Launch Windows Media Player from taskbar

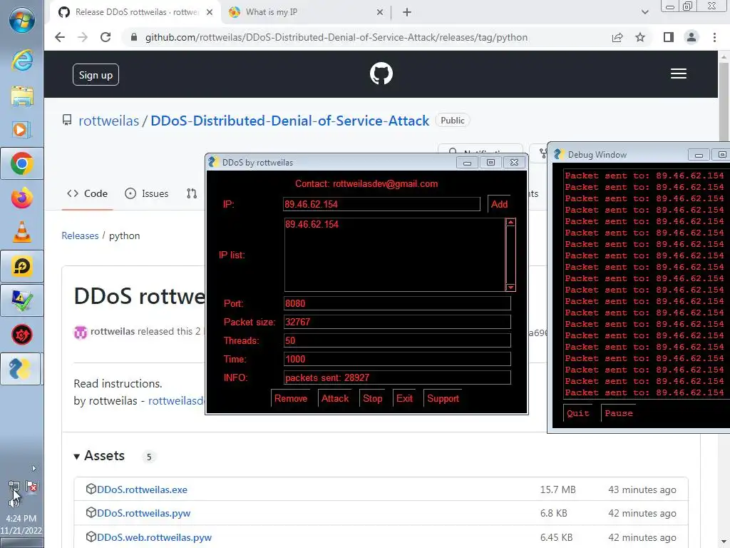[x=22, y=129]
